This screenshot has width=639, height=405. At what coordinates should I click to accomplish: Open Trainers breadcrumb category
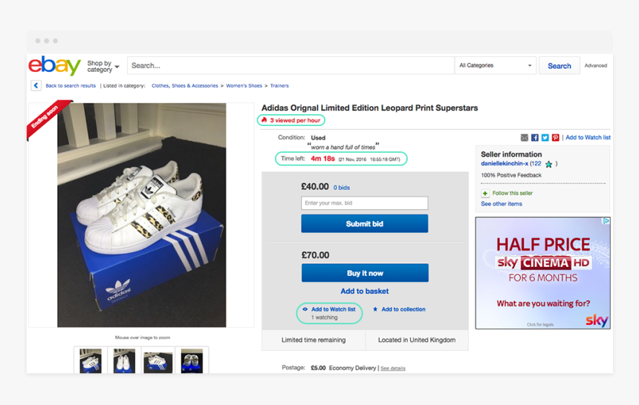click(279, 86)
